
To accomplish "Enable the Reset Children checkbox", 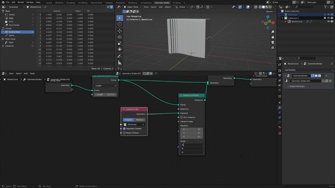I will (x=125, y=133).
